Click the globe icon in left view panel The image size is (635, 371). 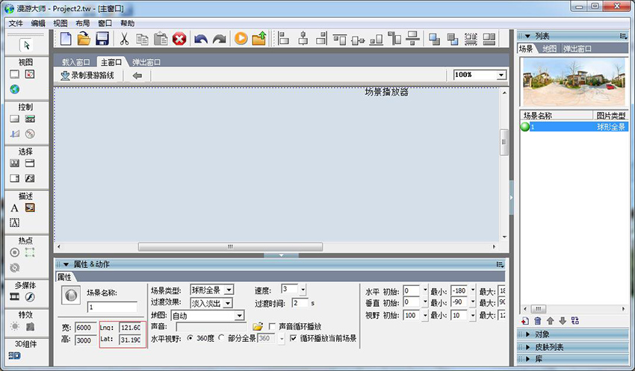[14, 89]
